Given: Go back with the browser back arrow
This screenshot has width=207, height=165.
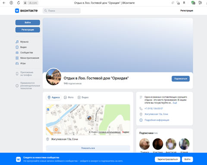Looking at the screenshot, I should tap(4, 3).
